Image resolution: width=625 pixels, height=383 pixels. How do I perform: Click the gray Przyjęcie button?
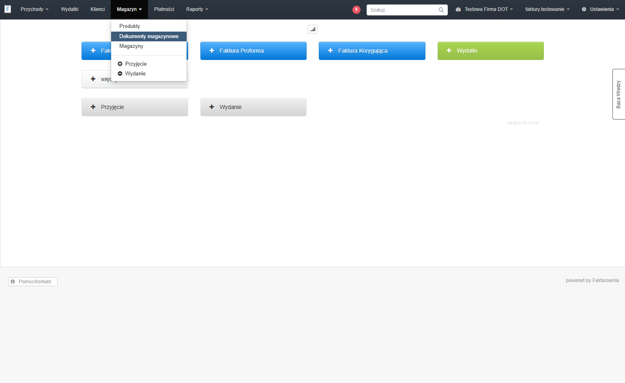(135, 107)
